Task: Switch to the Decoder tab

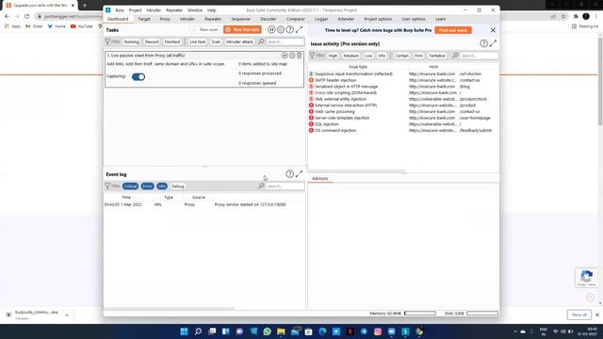Action: [x=268, y=19]
